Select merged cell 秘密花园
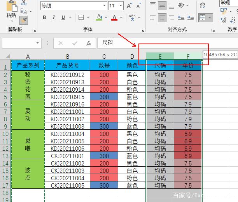Viewport: 238px width, 202px height. (28, 85)
